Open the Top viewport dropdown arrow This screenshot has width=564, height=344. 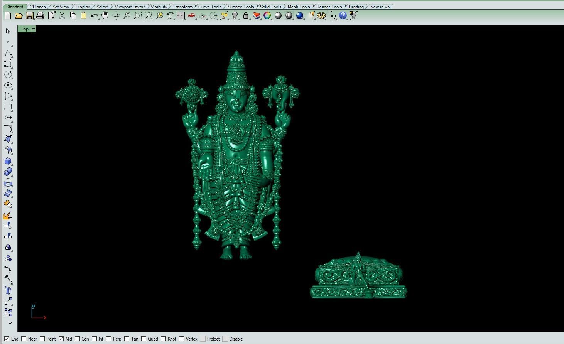point(34,29)
